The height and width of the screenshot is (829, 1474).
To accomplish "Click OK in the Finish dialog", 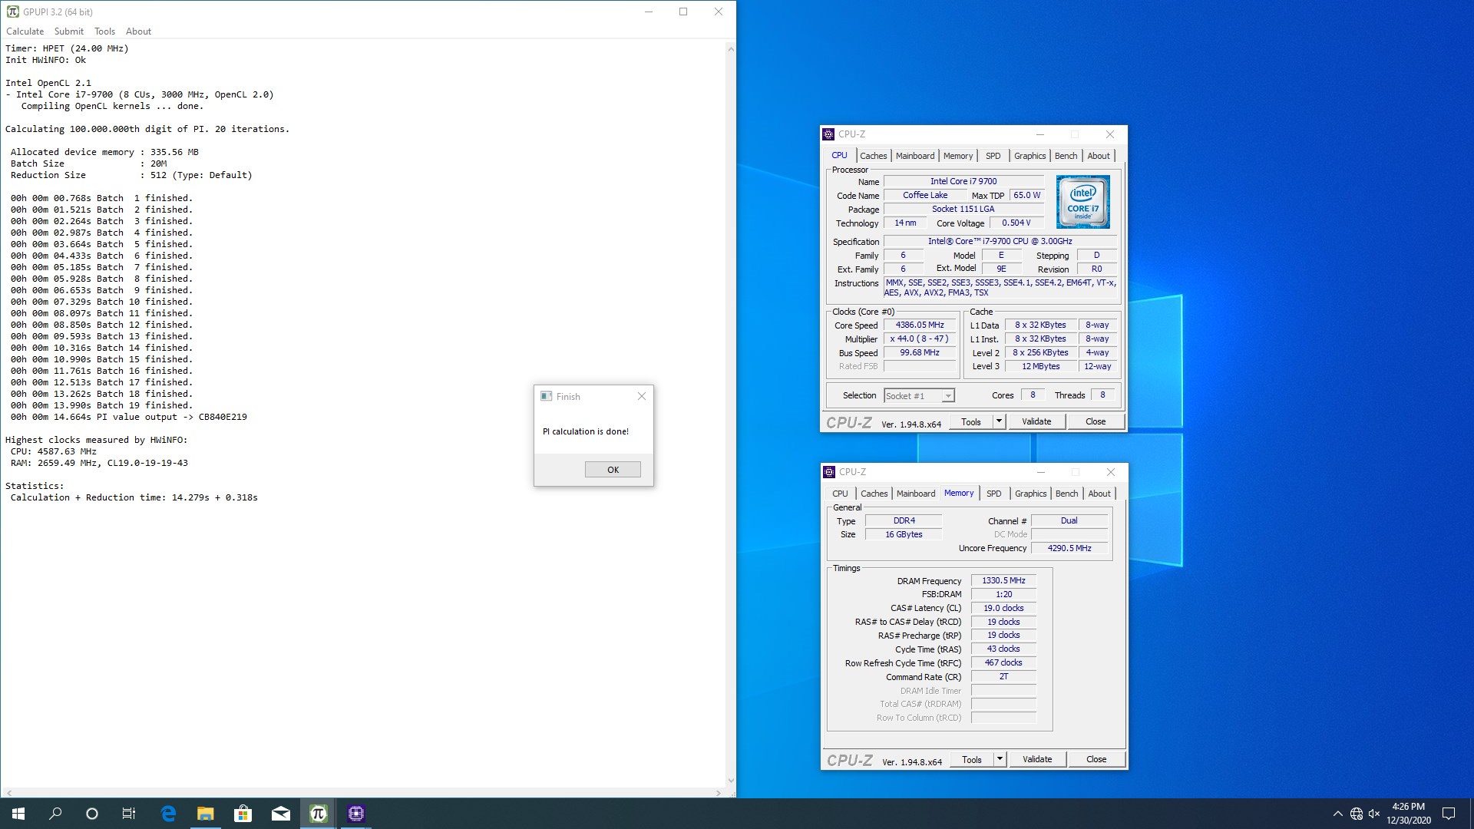I will pyautogui.click(x=613, y=470).
